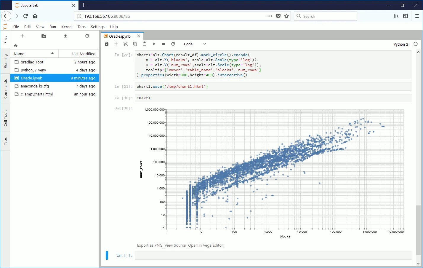Image resolution: width=423 pixels, height=268 pixels.
Task: Switch to the Cell Tools sidebar tab
Action: point(5,118)
